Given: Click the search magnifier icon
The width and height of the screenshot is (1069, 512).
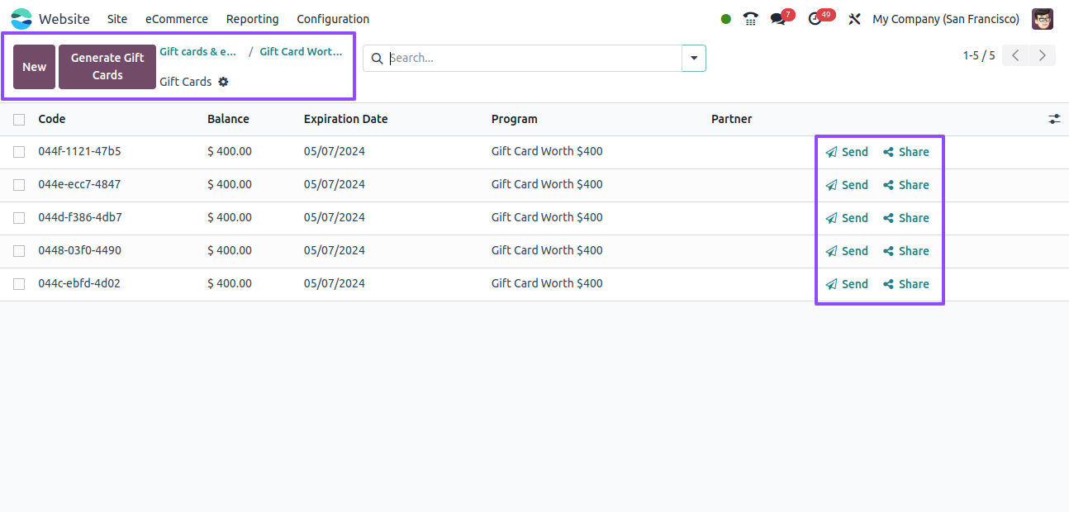Looking at the screenshot, I should tap(378, 58).
